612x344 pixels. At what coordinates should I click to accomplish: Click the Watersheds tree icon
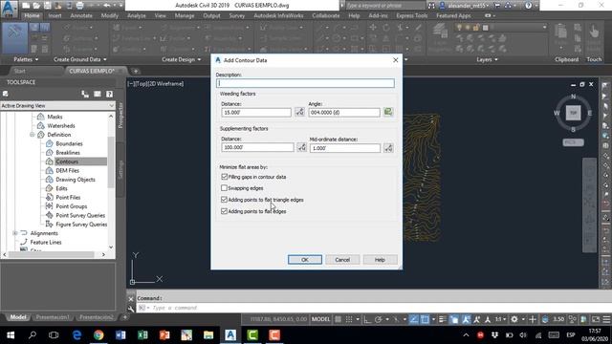pyautogui.click(x=40, y=125)
